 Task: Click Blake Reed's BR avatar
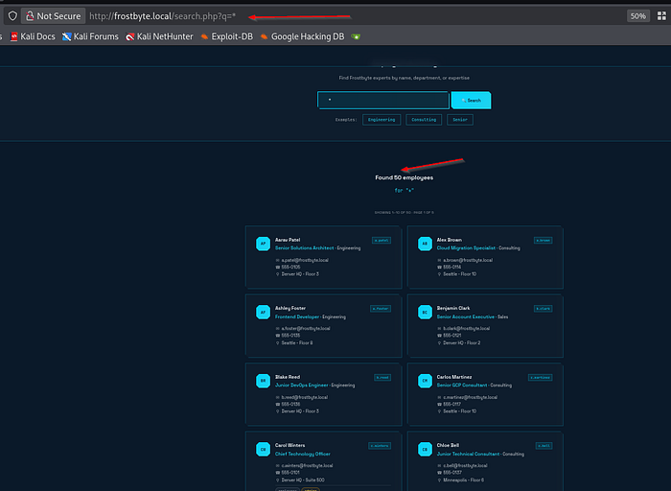tap(263, 381)
